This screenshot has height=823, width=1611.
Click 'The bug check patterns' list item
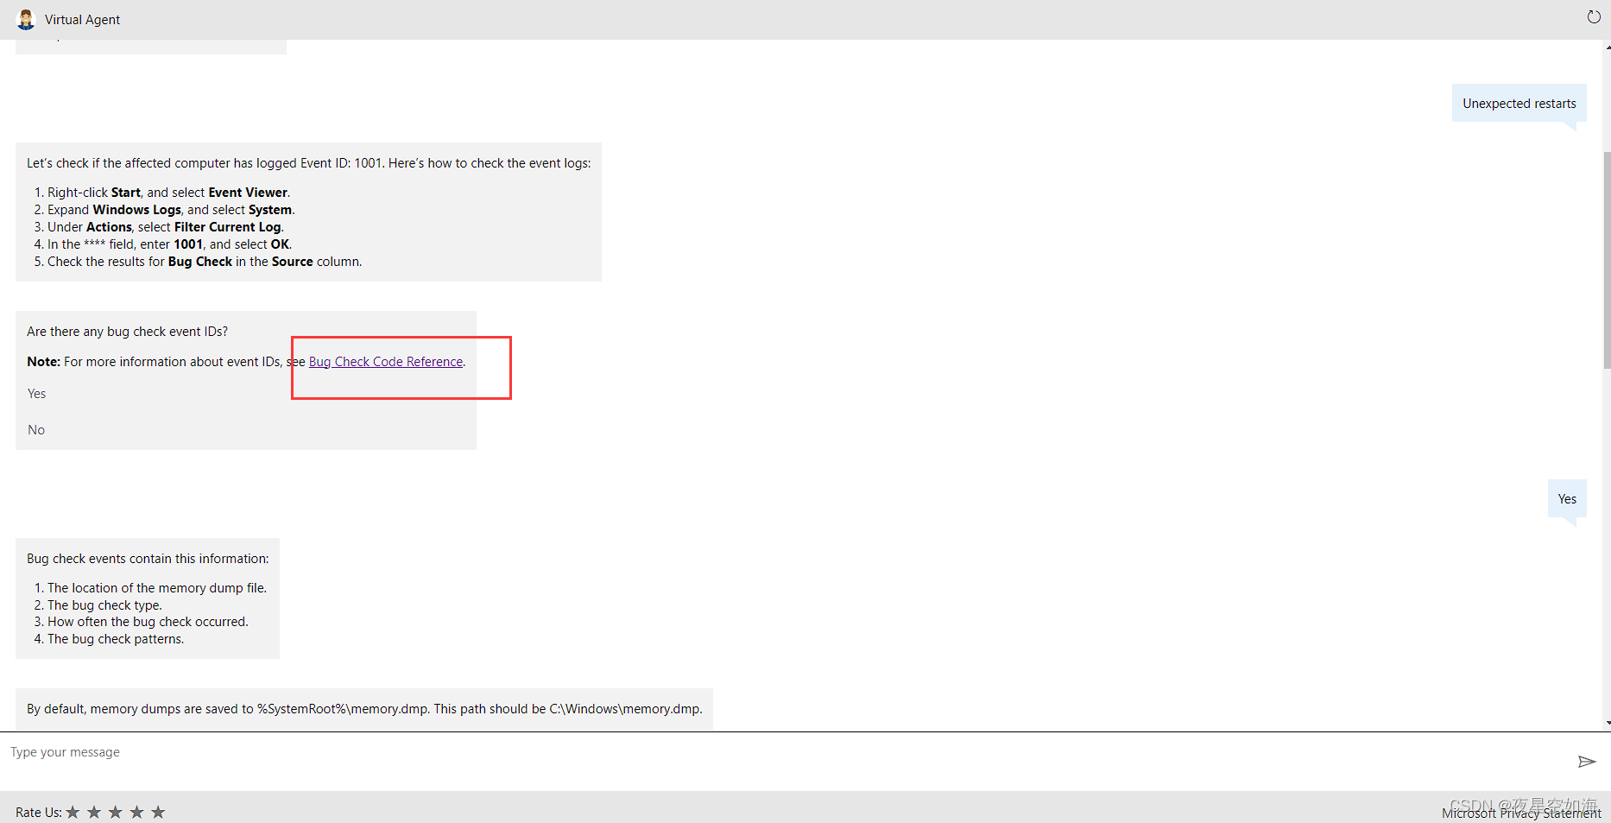tap(116, 639)
